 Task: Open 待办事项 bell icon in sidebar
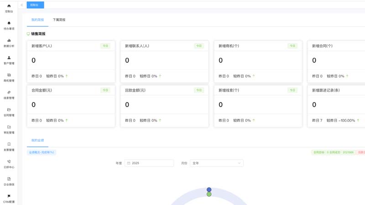click(x=9, y=23)
